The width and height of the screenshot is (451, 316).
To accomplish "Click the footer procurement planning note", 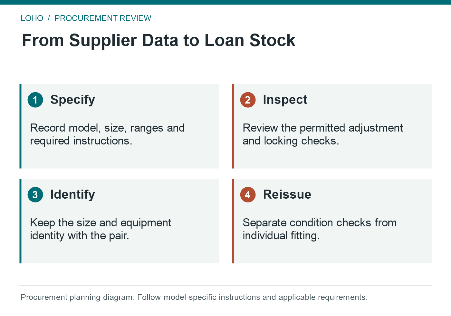I will (x=194, y=297).
